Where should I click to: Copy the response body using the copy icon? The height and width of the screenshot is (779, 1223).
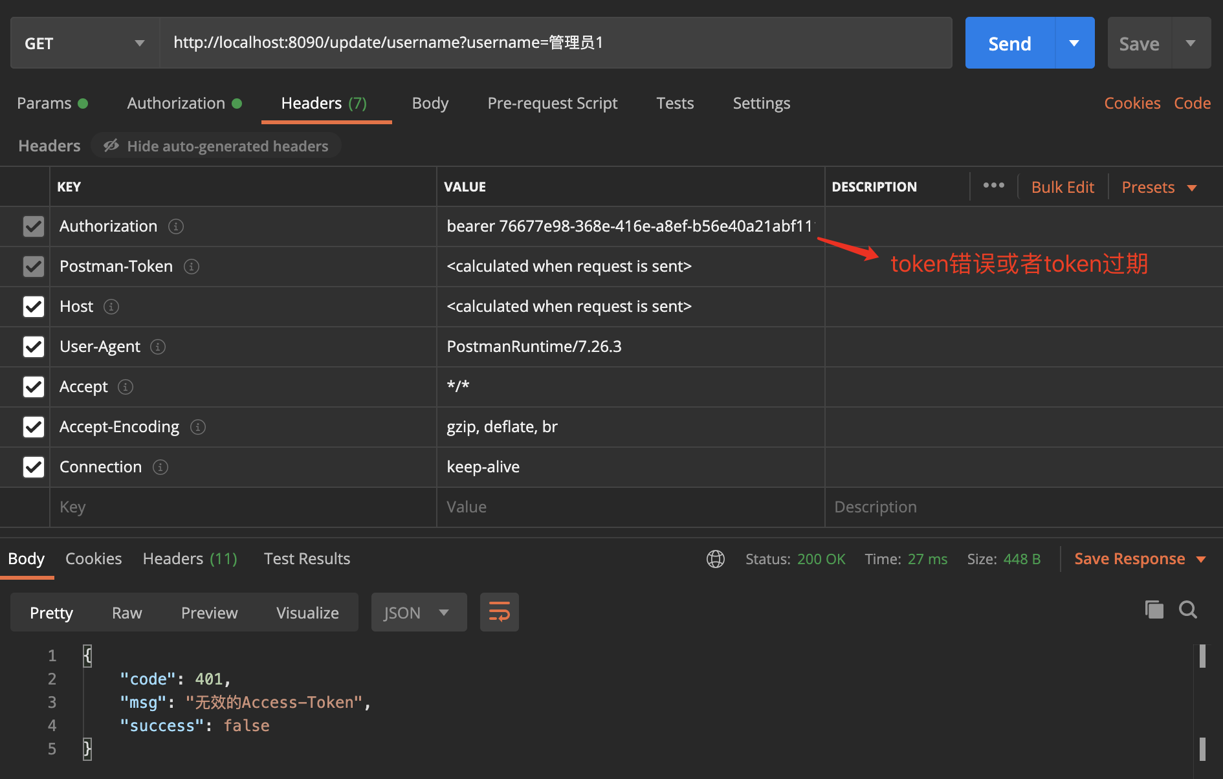coord(1154,609)
